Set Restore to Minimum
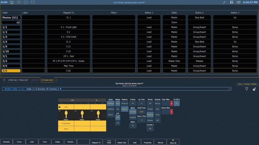Viewport: 259px width, 145px height. (x=125, y=104)
